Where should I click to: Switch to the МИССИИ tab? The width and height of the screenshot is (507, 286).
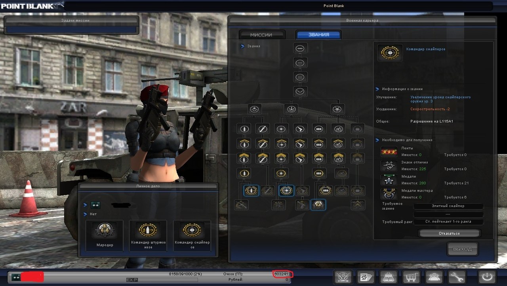(x=261, y=35)
